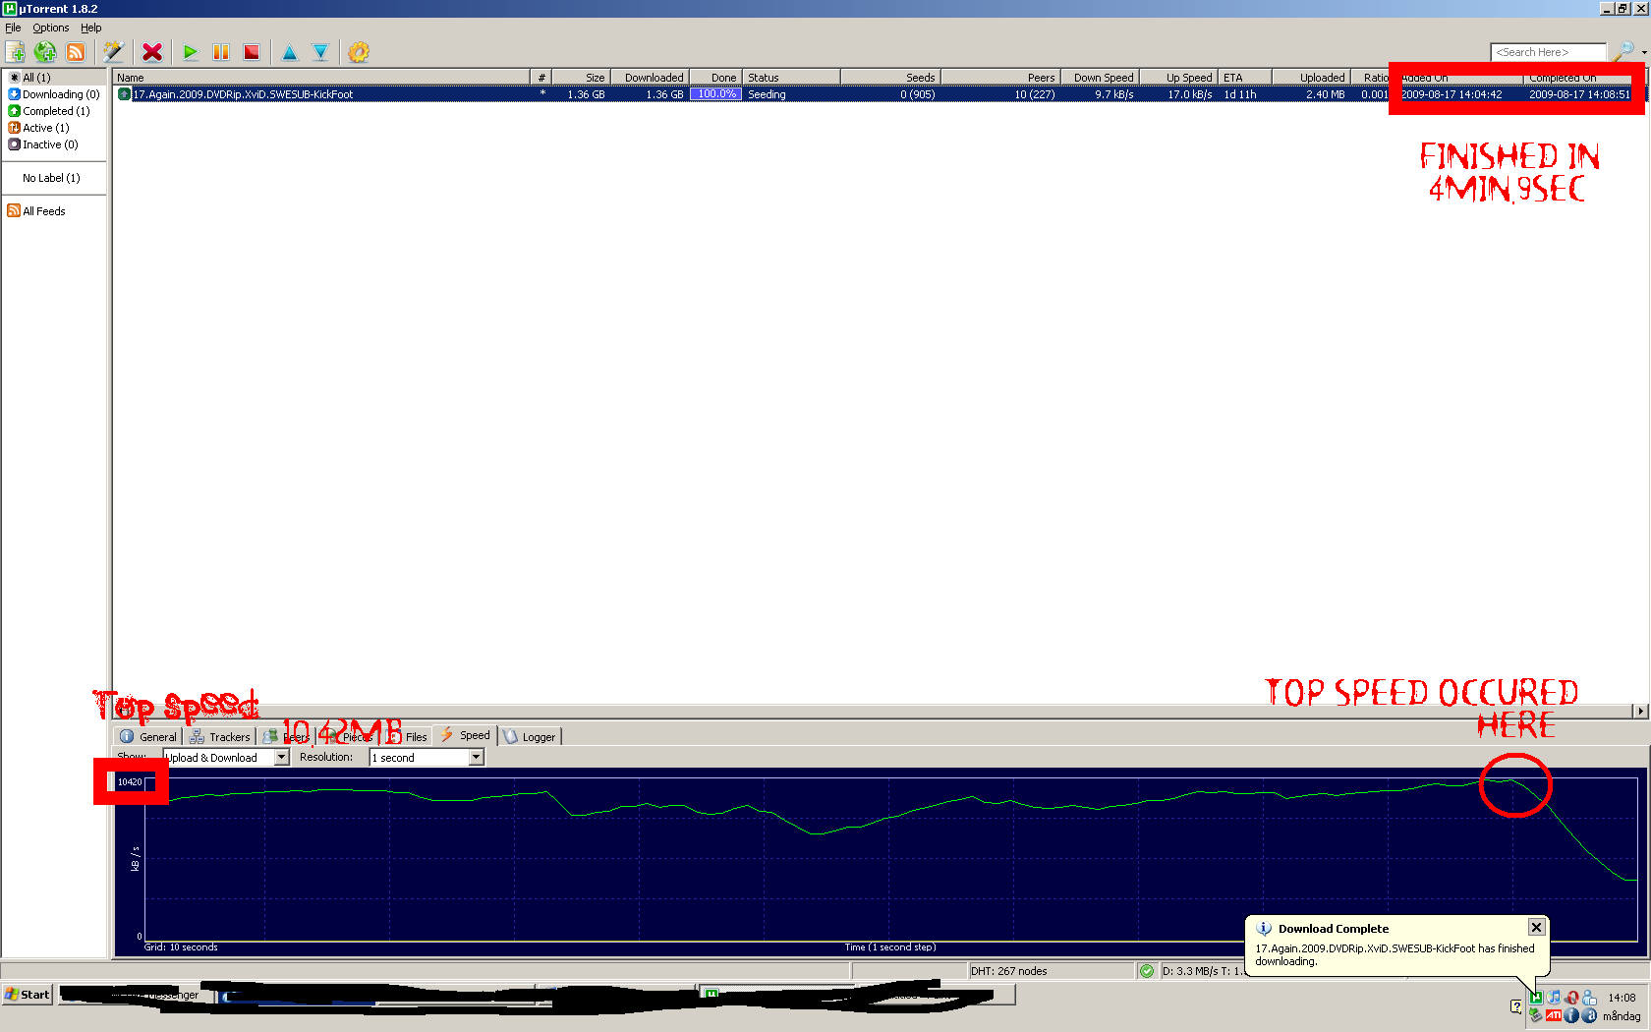
Task: Click the Opera tray icon
Action: [1571, 998]
